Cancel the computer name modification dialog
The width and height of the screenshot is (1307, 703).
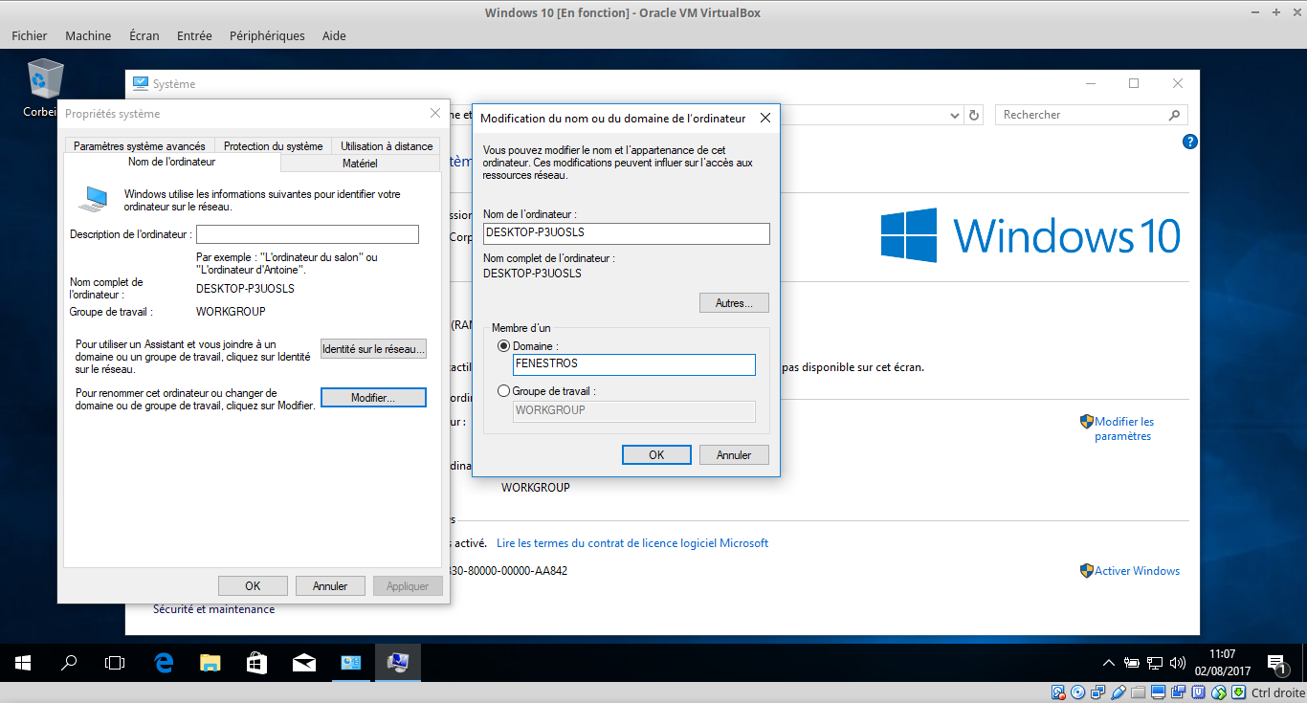pos(734,455)
